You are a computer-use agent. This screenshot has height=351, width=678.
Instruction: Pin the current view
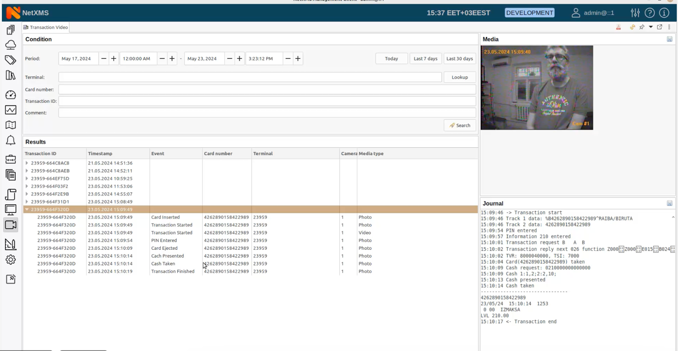642,27
